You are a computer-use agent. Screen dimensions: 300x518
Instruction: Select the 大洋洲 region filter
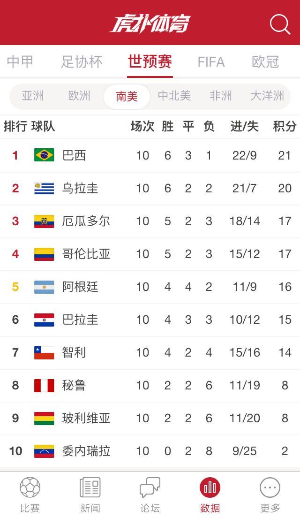coord(267,96)
